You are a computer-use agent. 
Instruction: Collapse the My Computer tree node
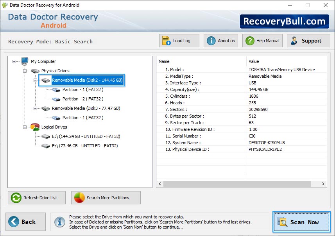[x=14, y=61]
